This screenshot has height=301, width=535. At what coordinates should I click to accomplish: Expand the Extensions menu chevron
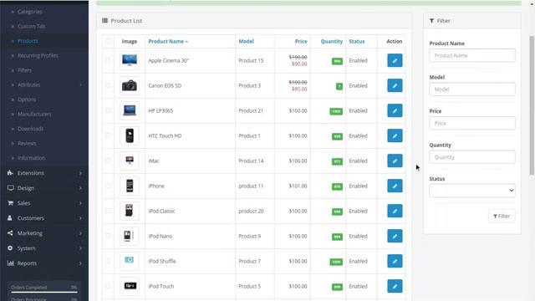pyautogui.click(x=80, y=173)
